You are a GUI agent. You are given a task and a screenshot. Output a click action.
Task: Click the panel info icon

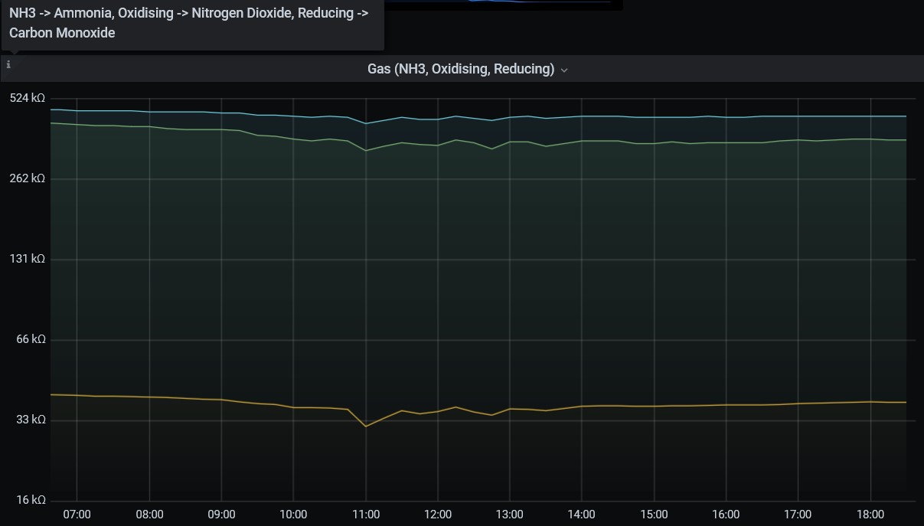coord(8,65)
